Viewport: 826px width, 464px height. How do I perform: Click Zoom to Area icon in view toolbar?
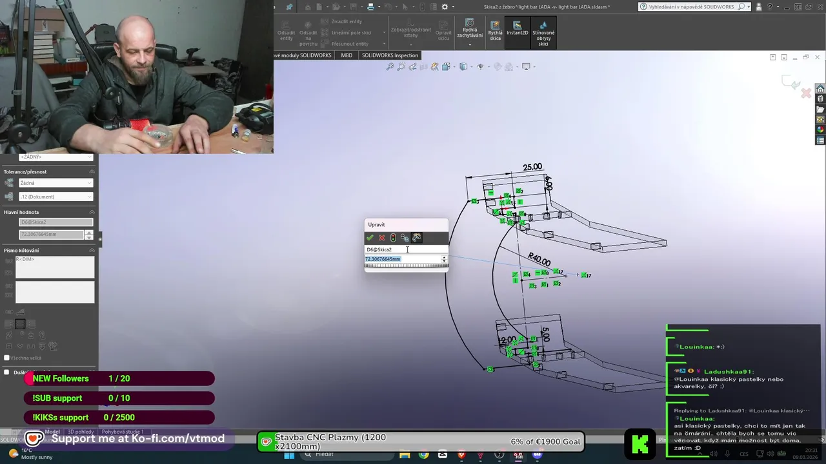[x=401, y=66]
